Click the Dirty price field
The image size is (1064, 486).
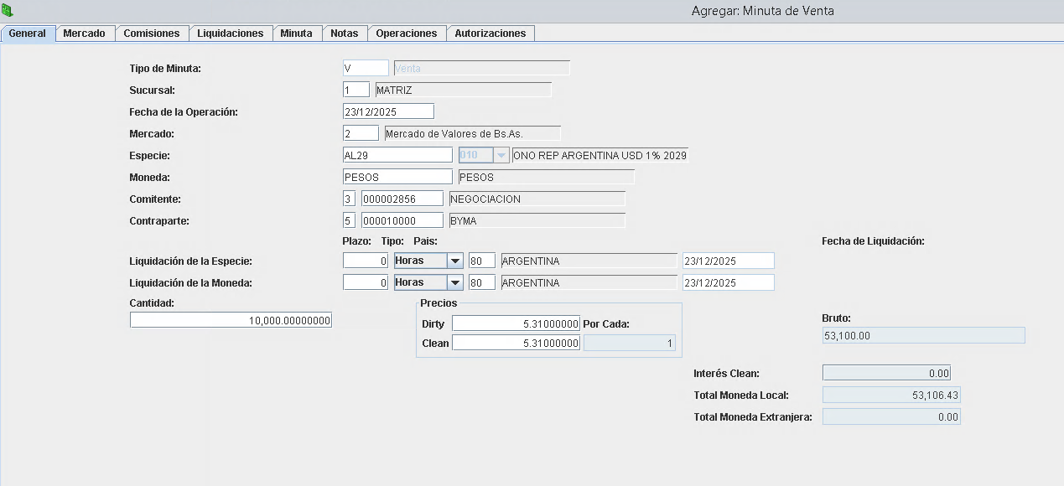(x=516, y=323)
